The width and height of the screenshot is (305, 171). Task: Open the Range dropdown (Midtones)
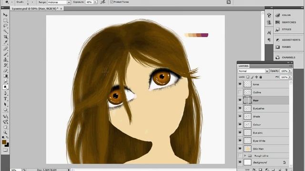(x=69, y=2)
